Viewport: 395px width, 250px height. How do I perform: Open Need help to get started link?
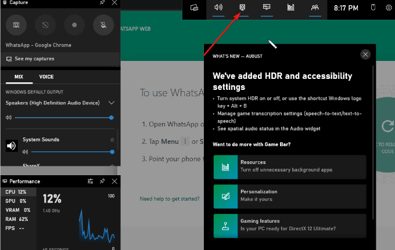[x=170, y=199]
